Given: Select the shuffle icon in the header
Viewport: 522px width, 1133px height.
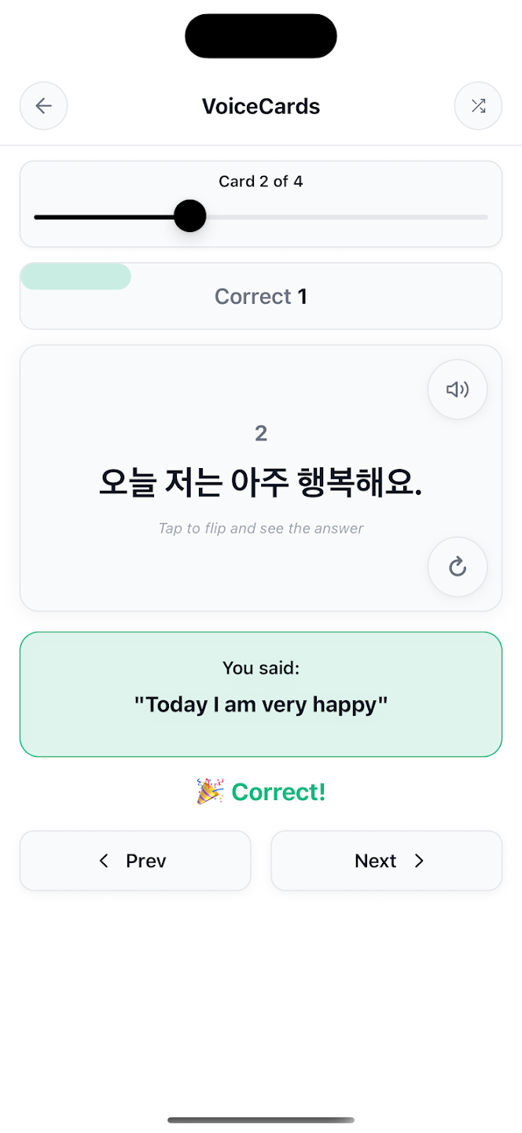Looking at the screenshot, I should coord(479,105).
